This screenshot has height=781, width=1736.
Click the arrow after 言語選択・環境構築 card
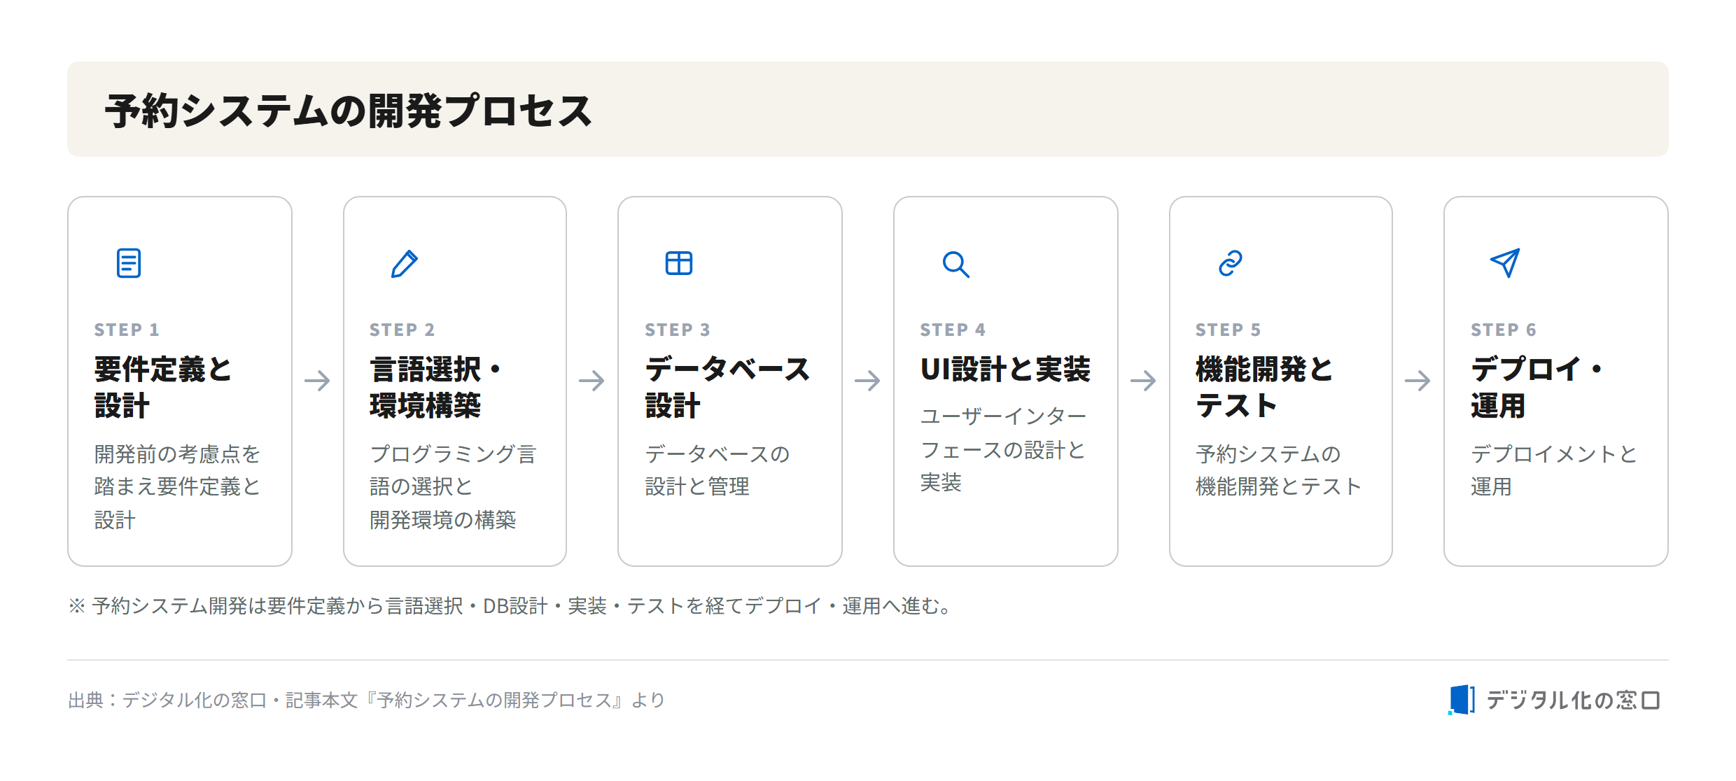point(591,381)
